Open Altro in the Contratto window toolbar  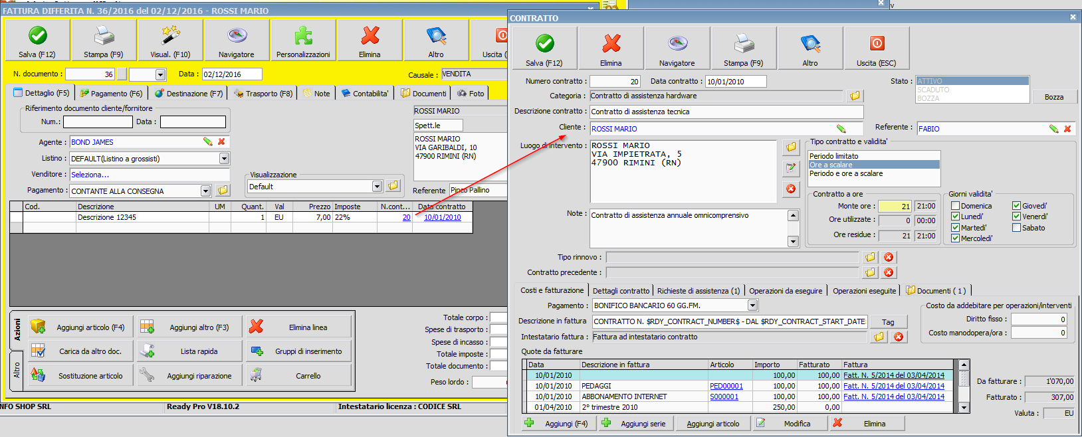point(810,48)
